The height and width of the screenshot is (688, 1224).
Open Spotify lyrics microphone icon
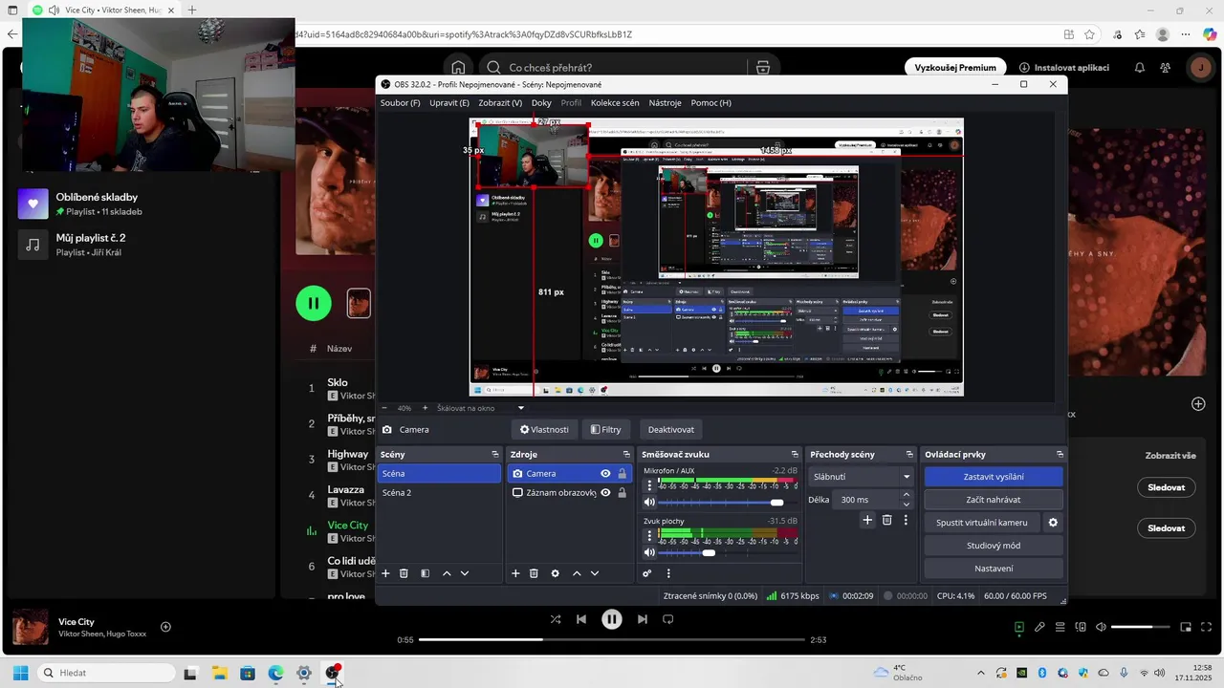[x=1039, y=628]
